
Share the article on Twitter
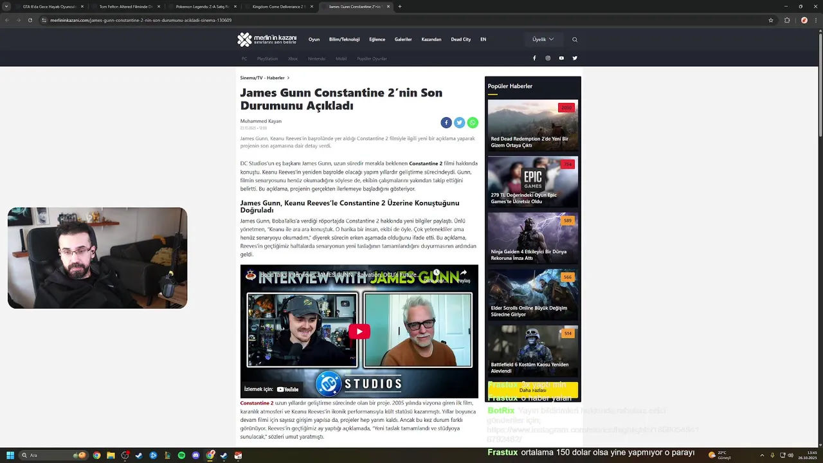point(459,122)
